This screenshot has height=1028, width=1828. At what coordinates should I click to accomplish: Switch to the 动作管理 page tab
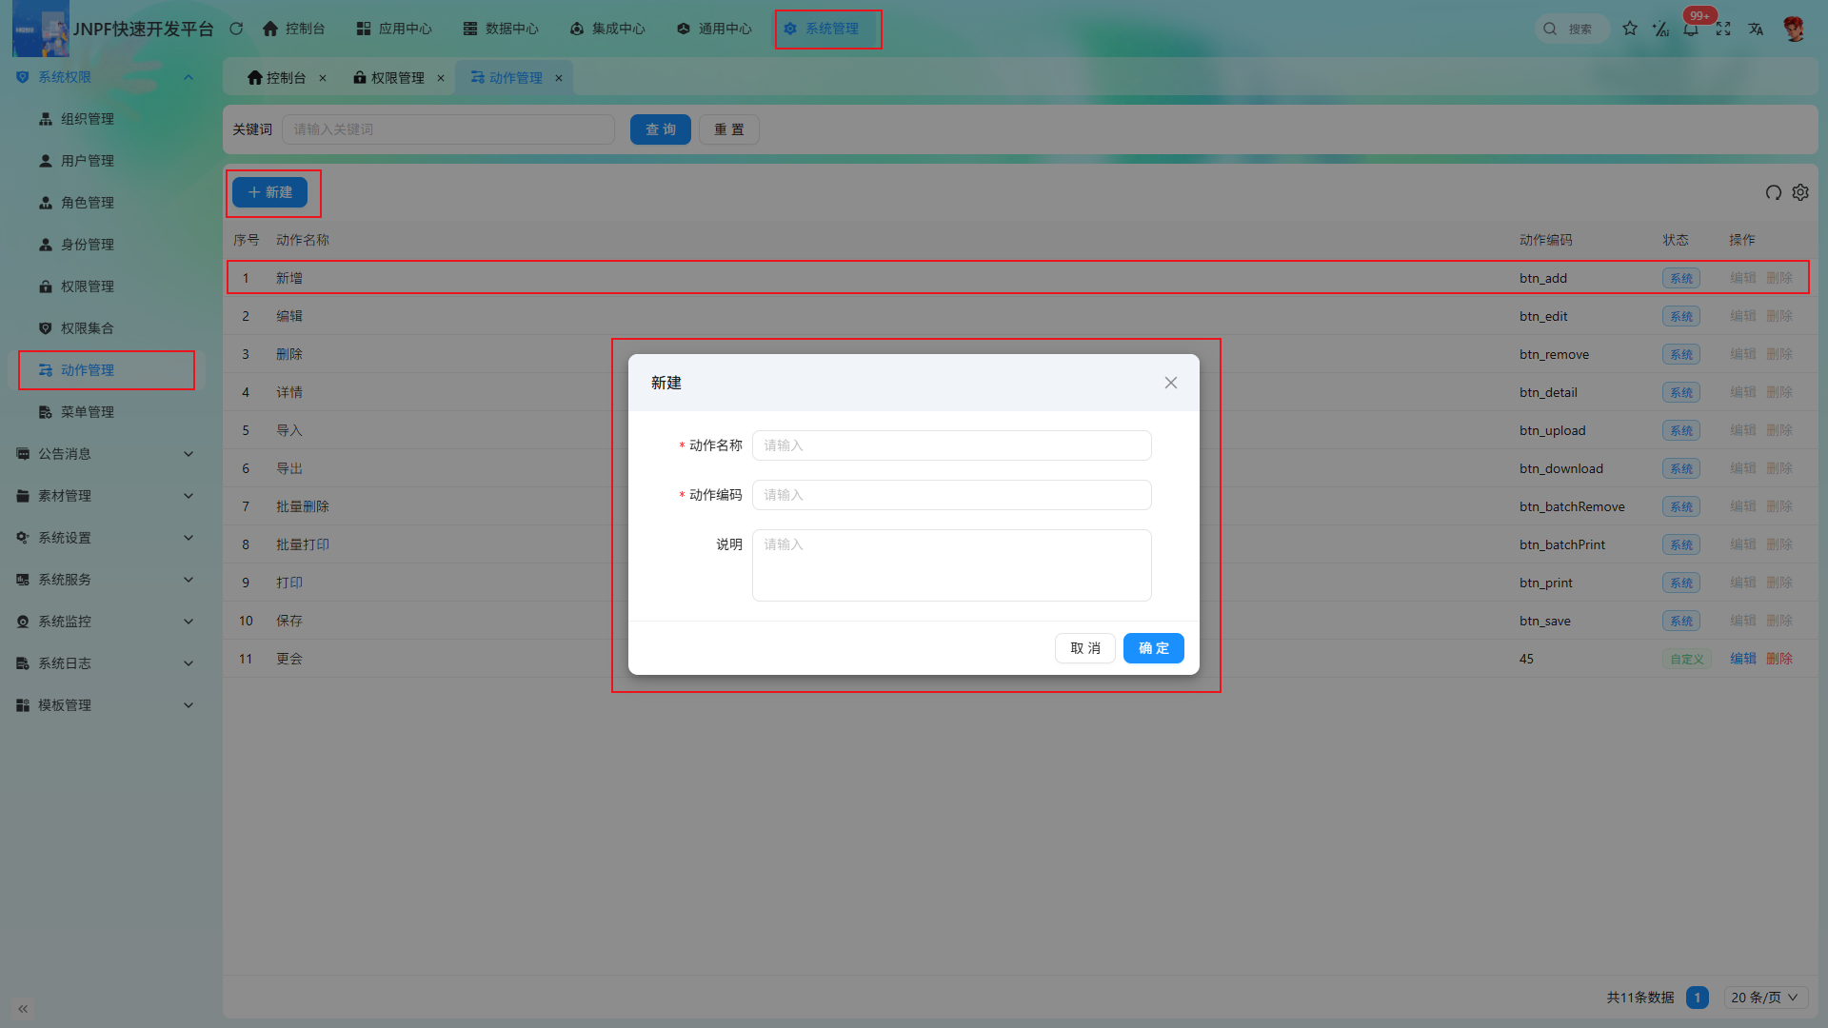[x=515, y=78]
